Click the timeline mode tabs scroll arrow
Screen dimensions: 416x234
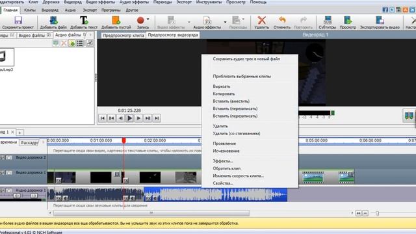click(43, 142)
